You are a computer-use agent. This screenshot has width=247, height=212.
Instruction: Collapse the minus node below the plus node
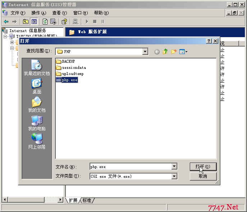click(12, 48)
